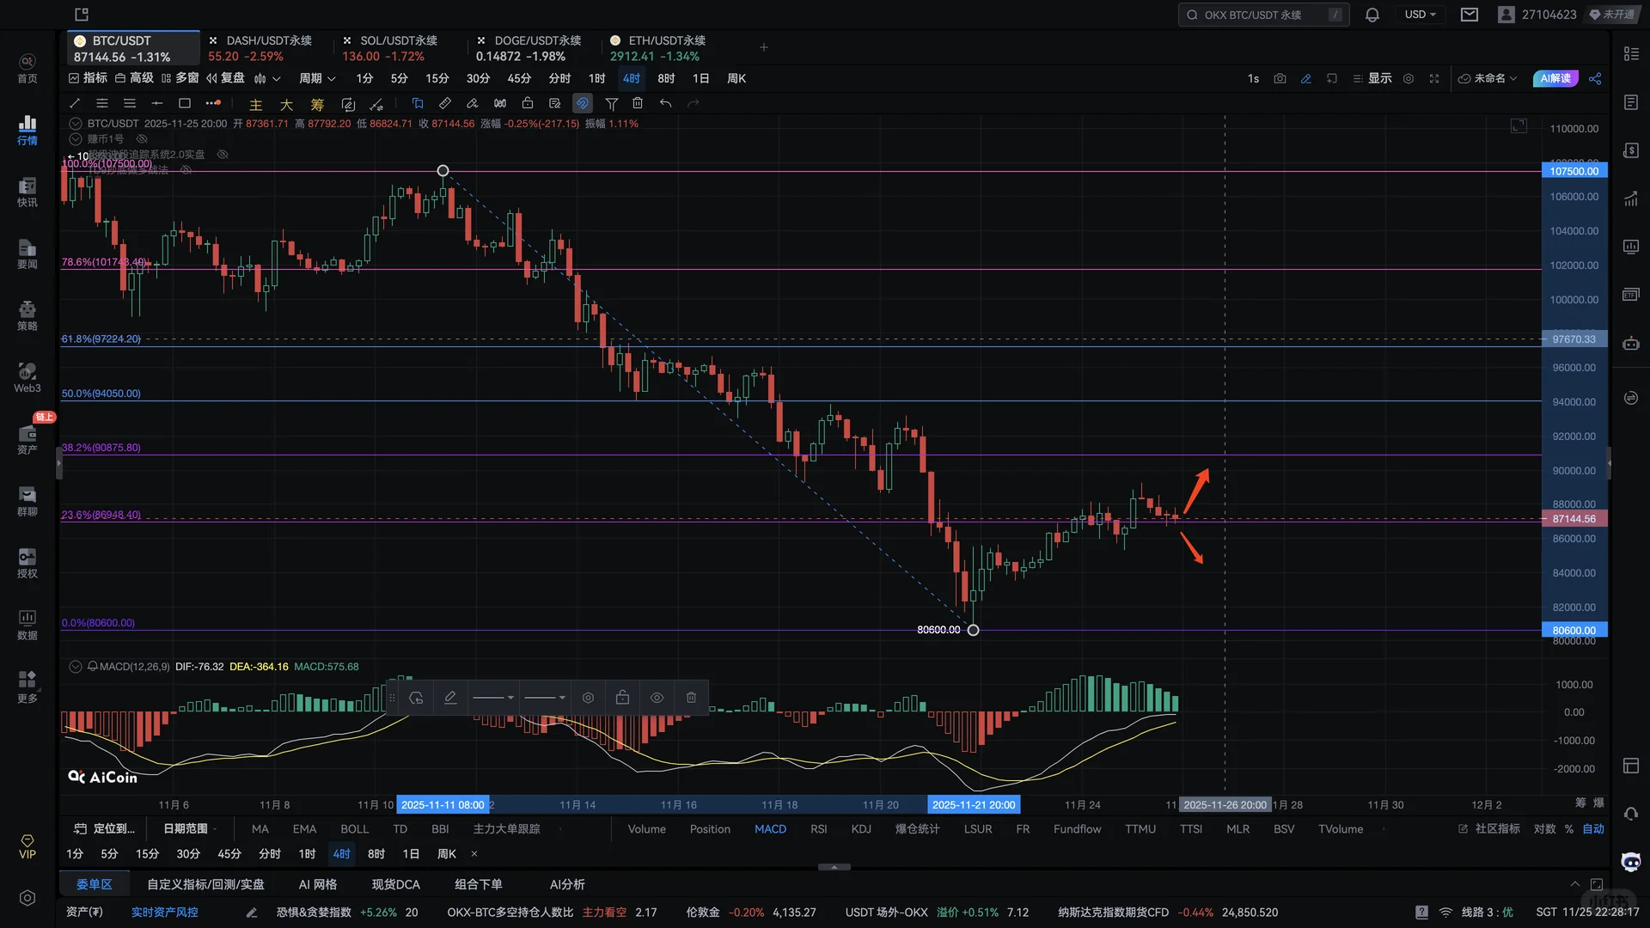The width and height of the screenshot is (1650, 928).
Task: Select the trend line drawing tool
Action: 75,103
